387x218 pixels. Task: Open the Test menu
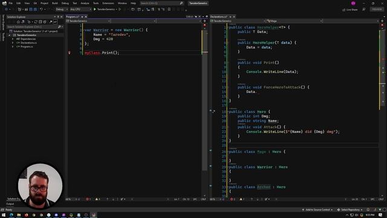point(75,3)
